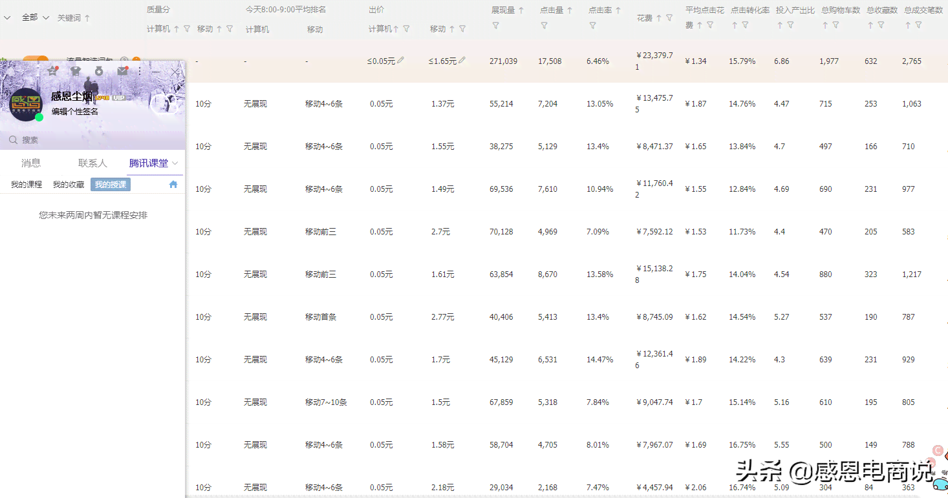Open the 展现量 filter funnel
The width and height of the screenshot is (948, 498).
point(495,26)
